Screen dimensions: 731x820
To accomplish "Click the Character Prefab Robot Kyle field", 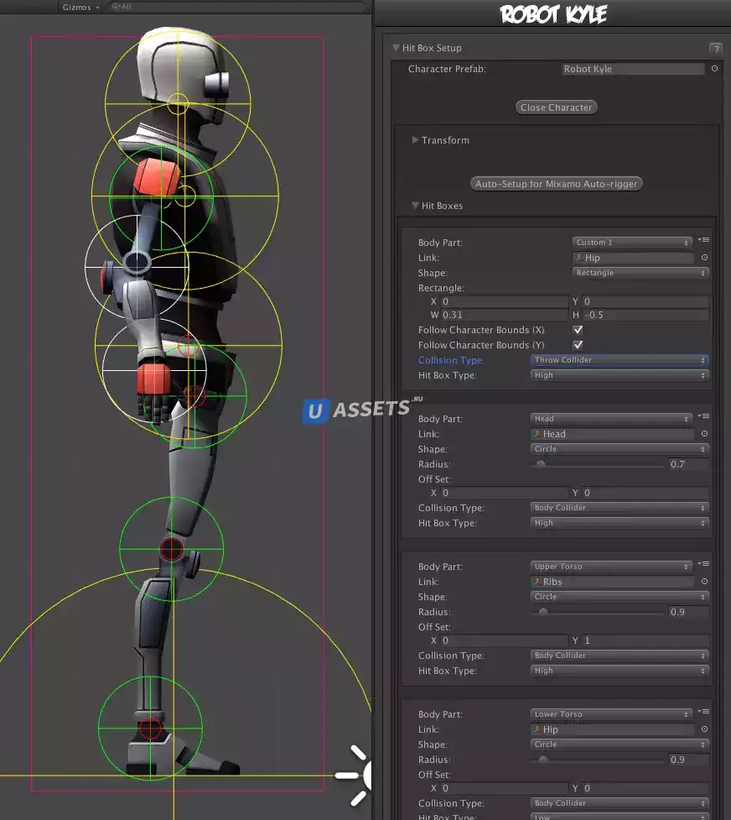I will [633, 69].
